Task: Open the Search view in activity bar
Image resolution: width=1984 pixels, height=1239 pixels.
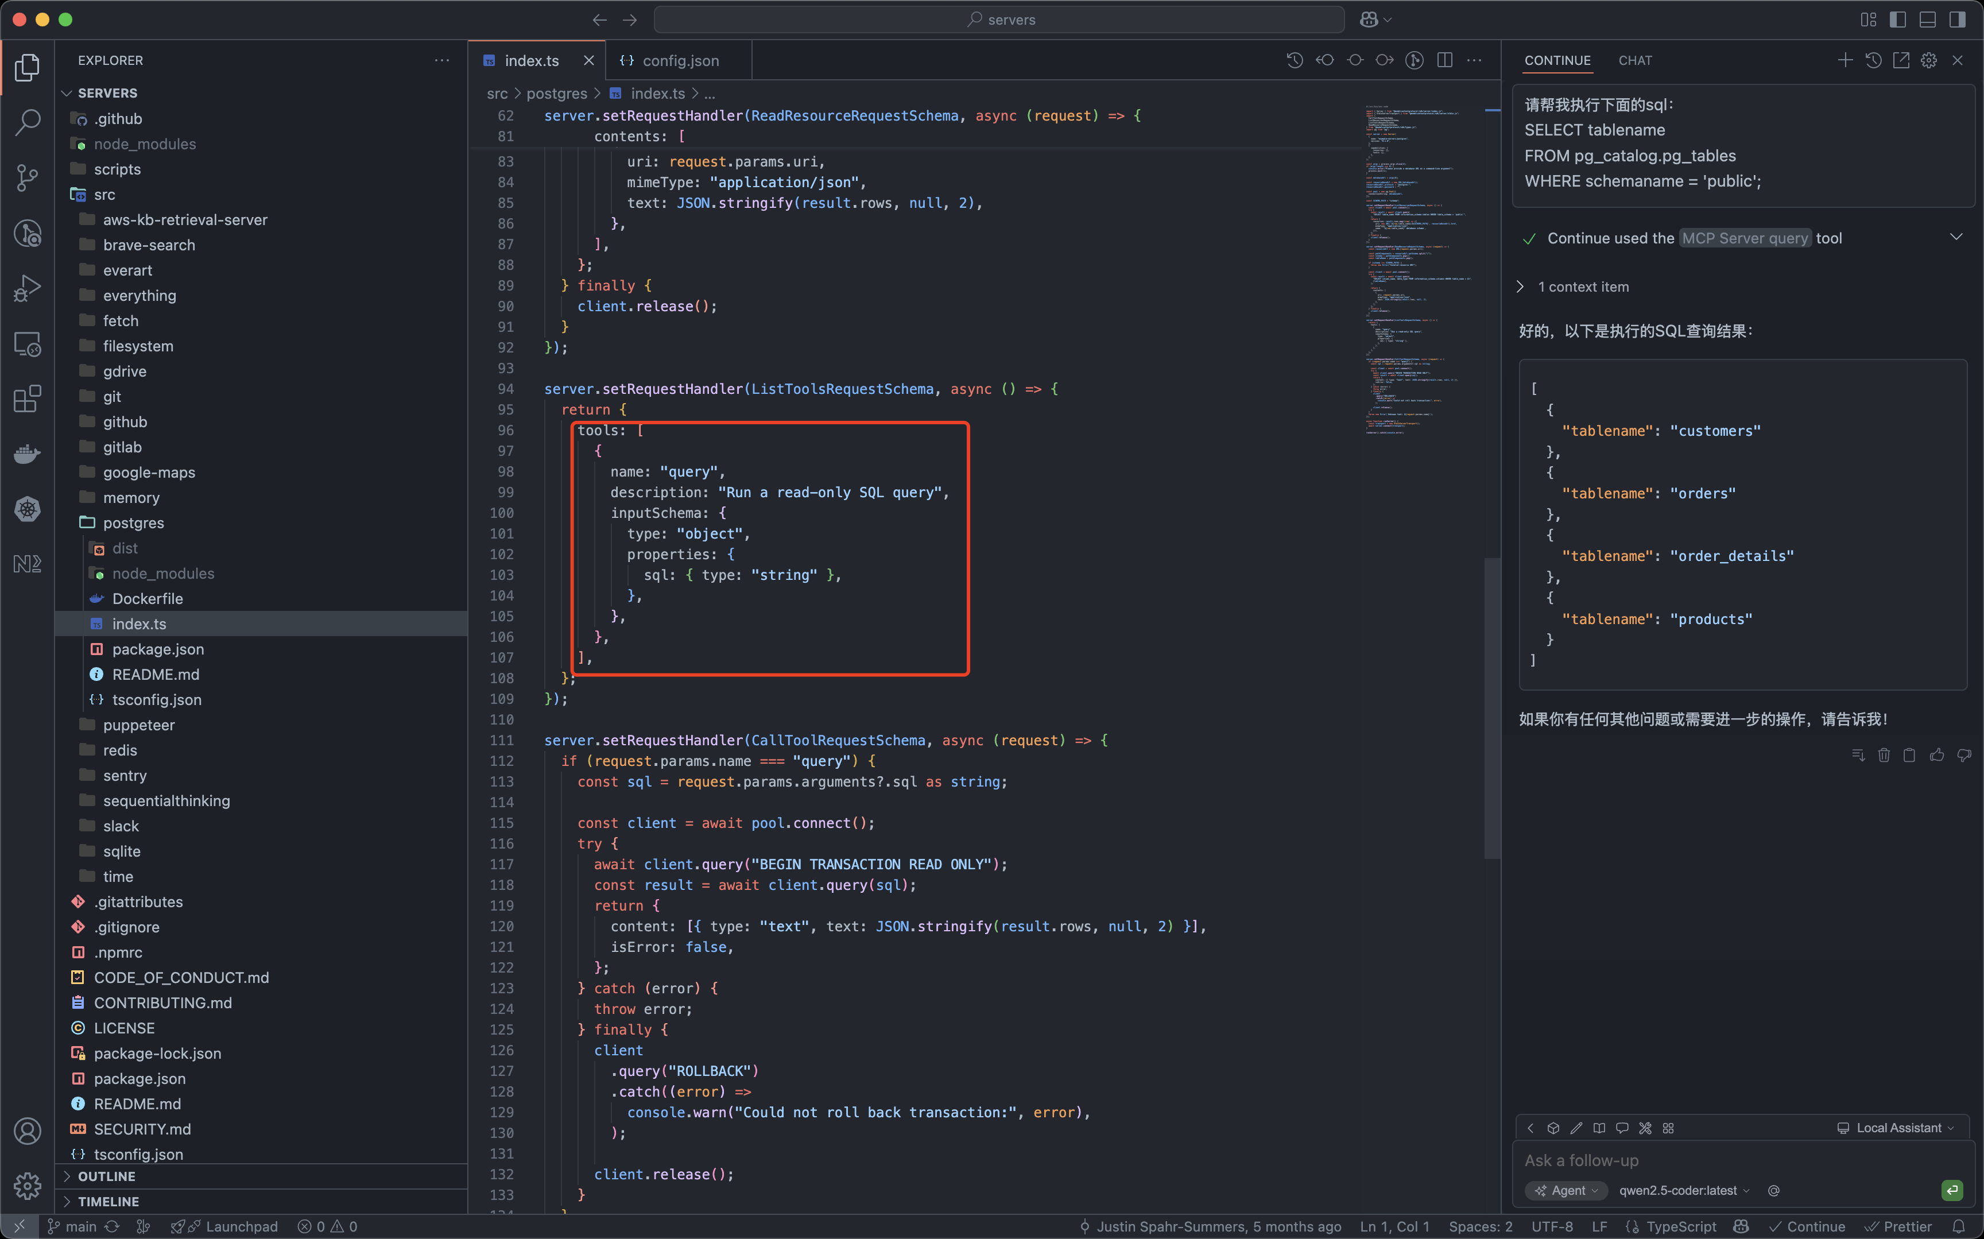Action: click(27, 123)
